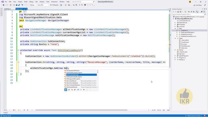This screenshot has width=208, height=117.
Task: Open the File menu
Action: pos(6,2)
